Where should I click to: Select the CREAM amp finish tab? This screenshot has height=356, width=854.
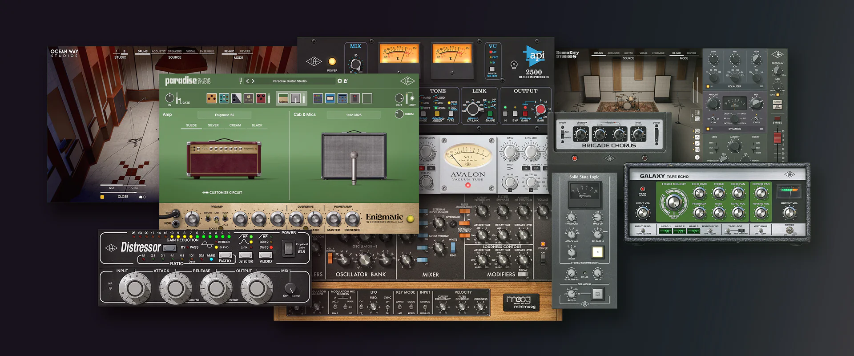235,125
